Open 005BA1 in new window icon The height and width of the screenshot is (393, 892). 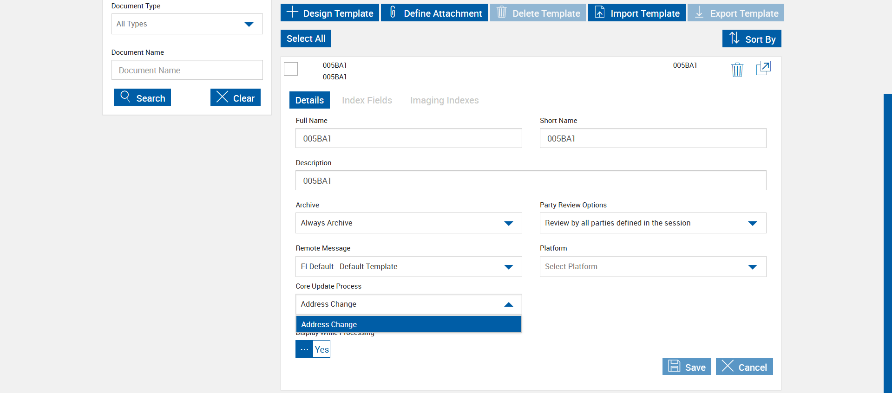(x=763, y=68)
